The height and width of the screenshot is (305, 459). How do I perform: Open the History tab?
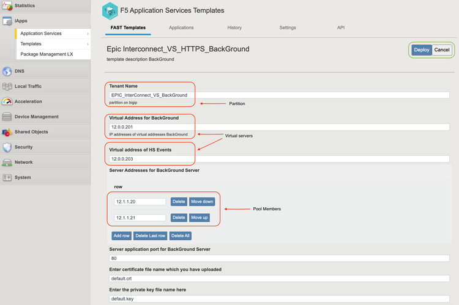(234, 28)
